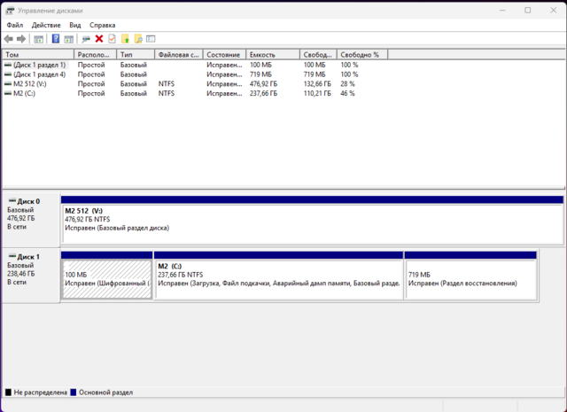Select the 719 МБ recovery partition block
This screenshot has width=567, height=412.
[470, 279]
